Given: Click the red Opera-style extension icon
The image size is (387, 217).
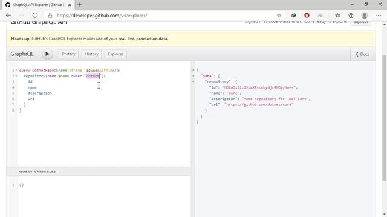Looking at the screenshot, I should pos(307,16).
